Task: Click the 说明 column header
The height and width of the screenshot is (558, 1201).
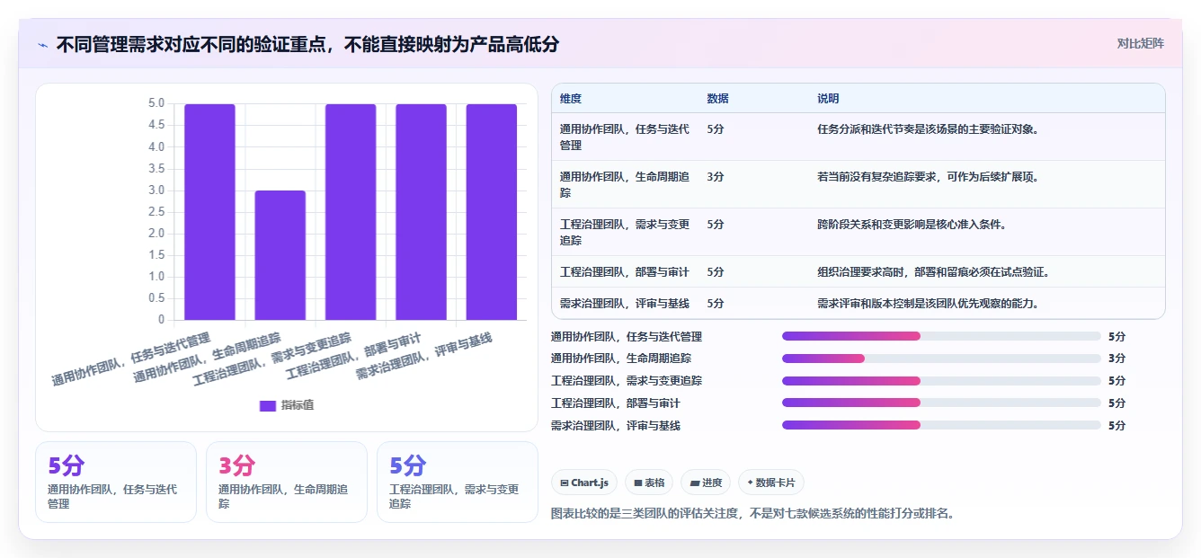Action: pyautogui.click(x=828, y=99)
